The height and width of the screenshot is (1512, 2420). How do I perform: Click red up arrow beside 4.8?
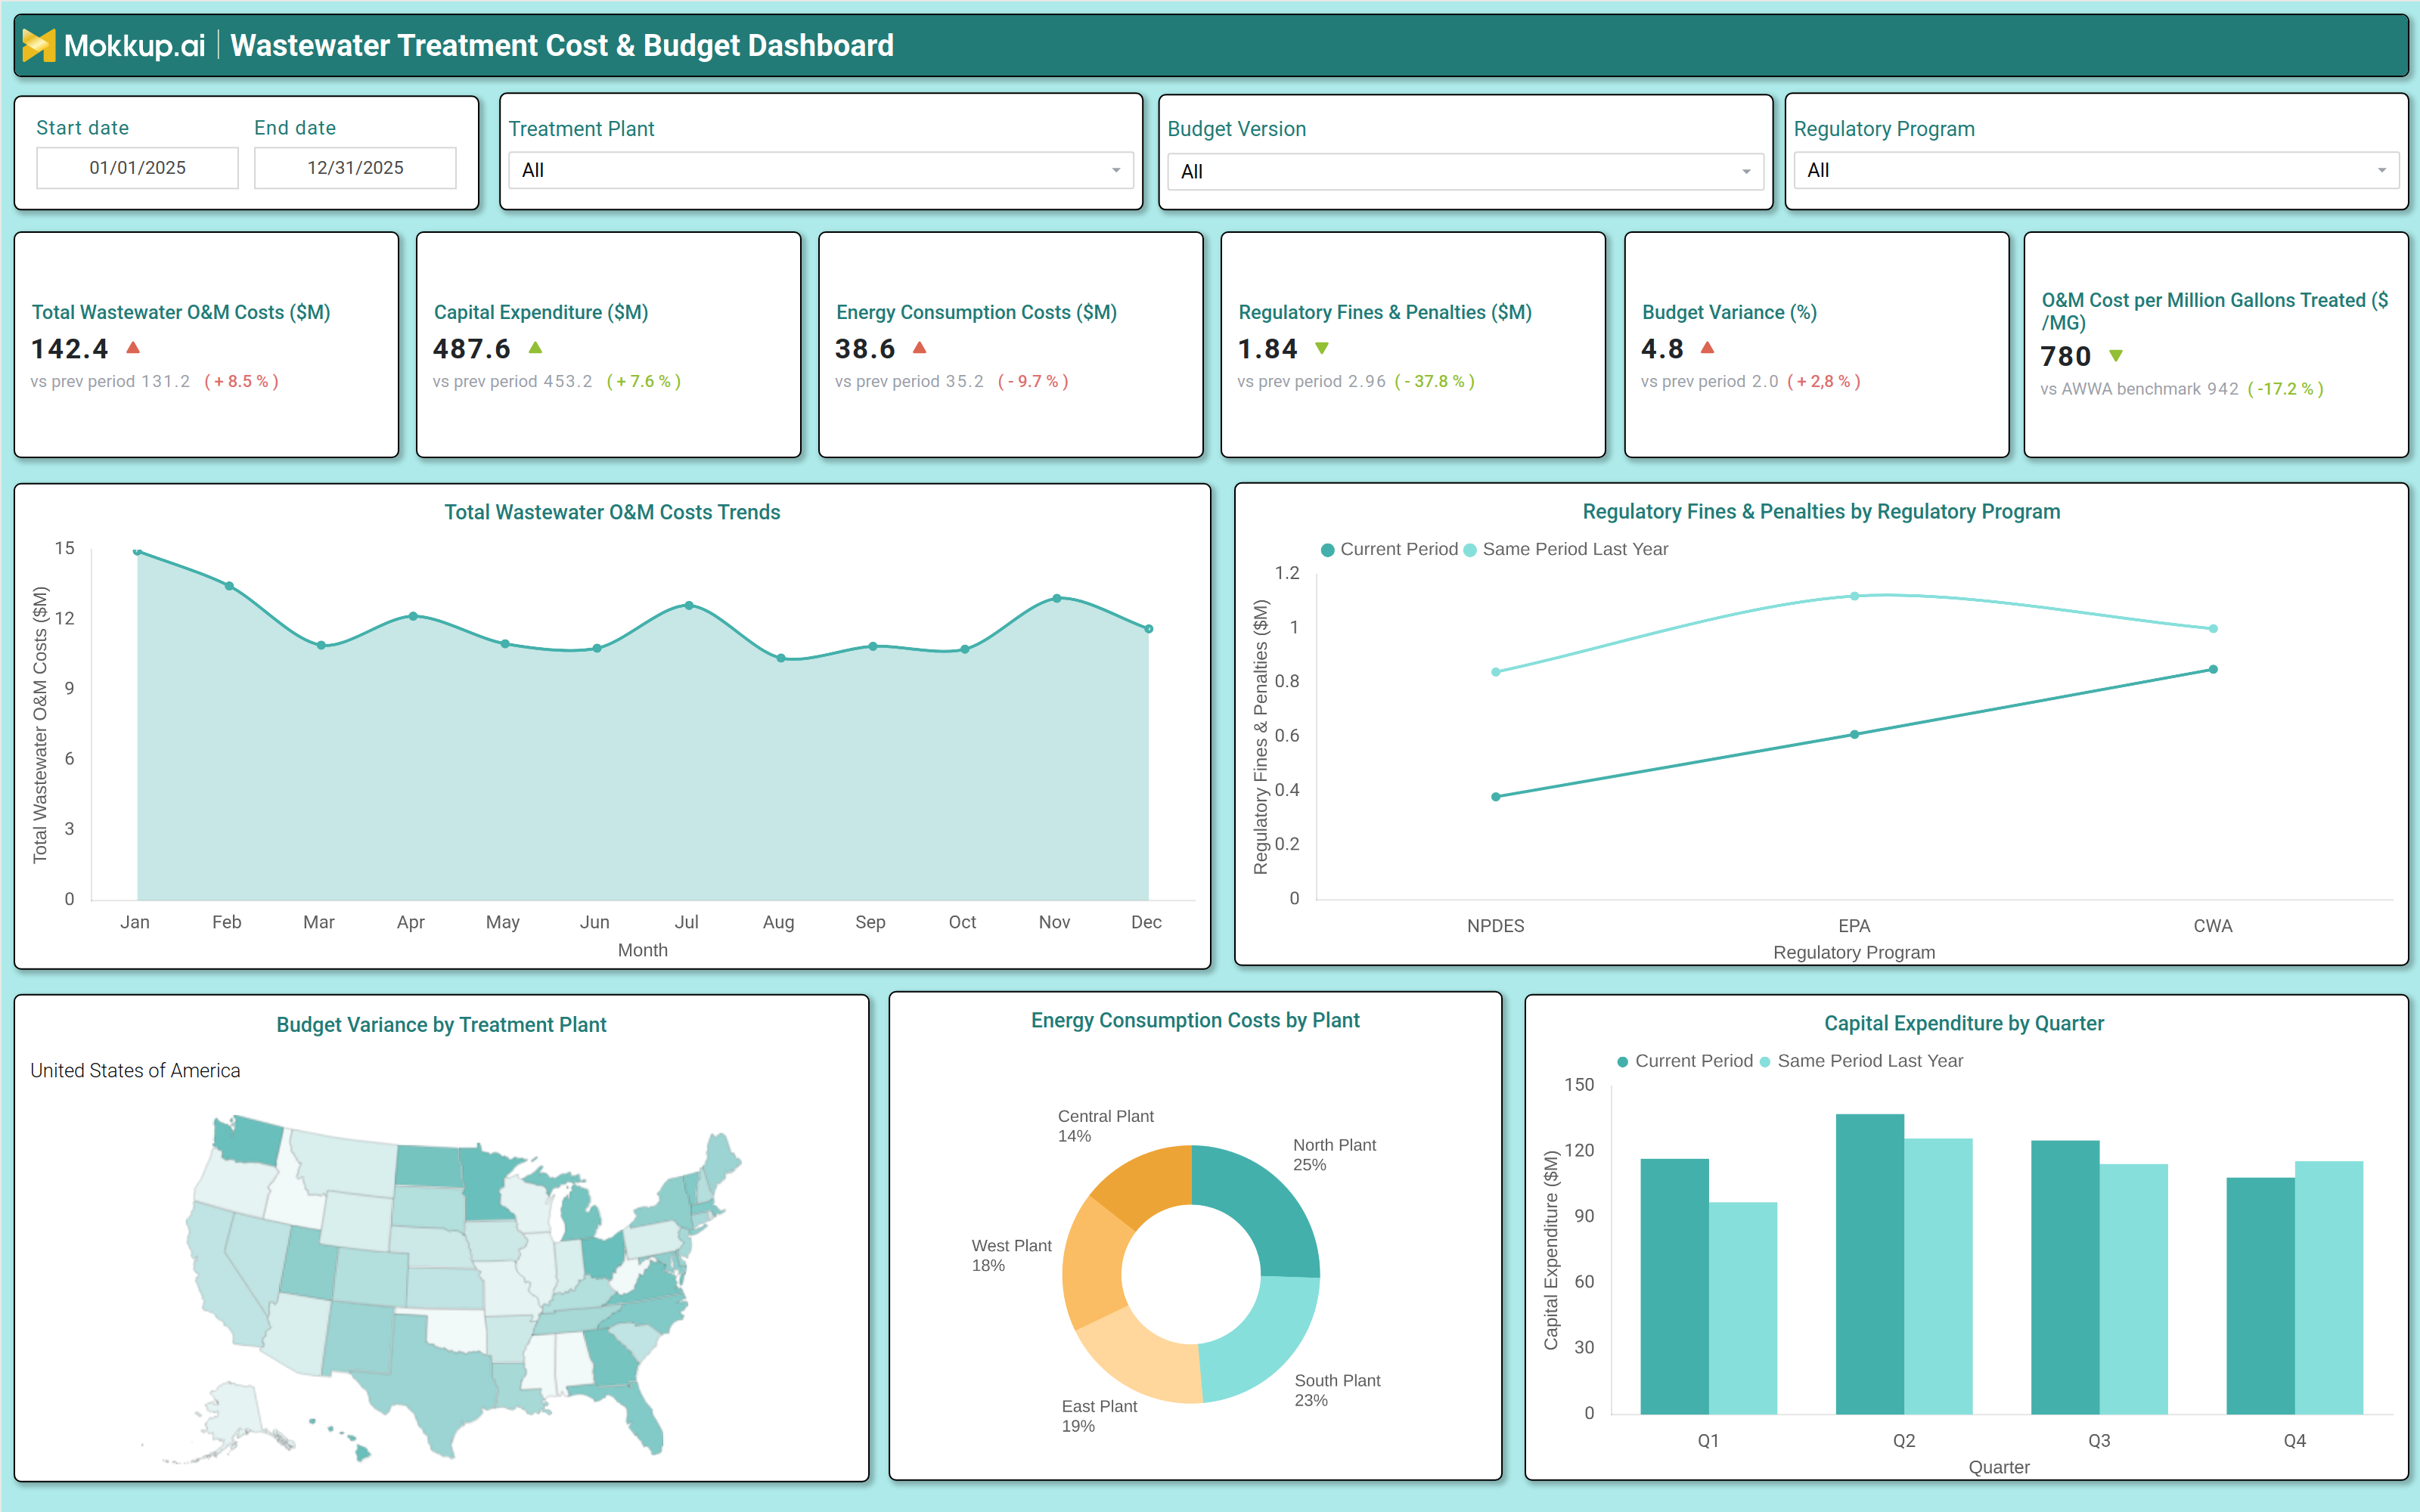click(1708, 348)
